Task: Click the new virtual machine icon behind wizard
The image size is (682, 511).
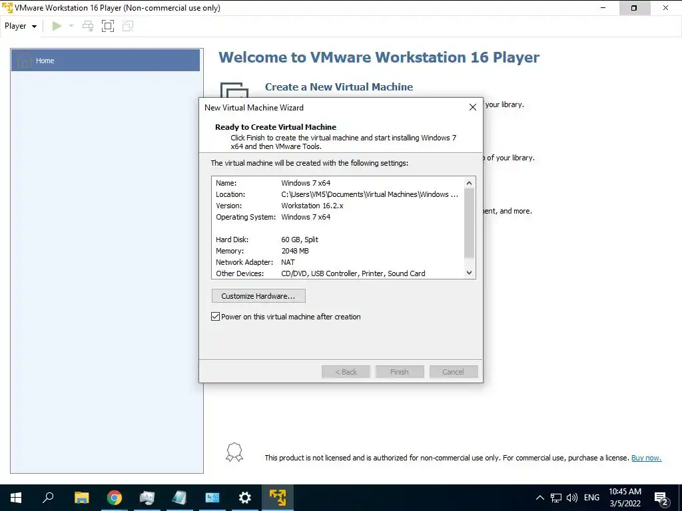Action: click(234, 90)
